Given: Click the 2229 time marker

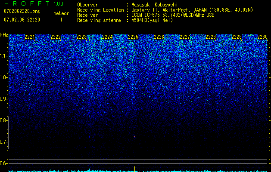Looking at the screenshot, I should [x=237, y=37].
